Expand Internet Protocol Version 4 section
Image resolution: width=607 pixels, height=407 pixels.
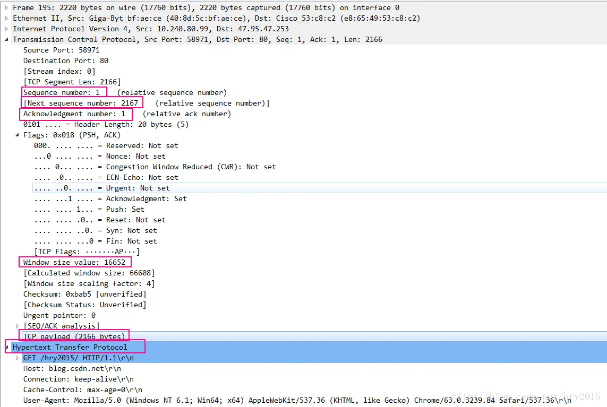pyautogui.click(x=6, y=29)
